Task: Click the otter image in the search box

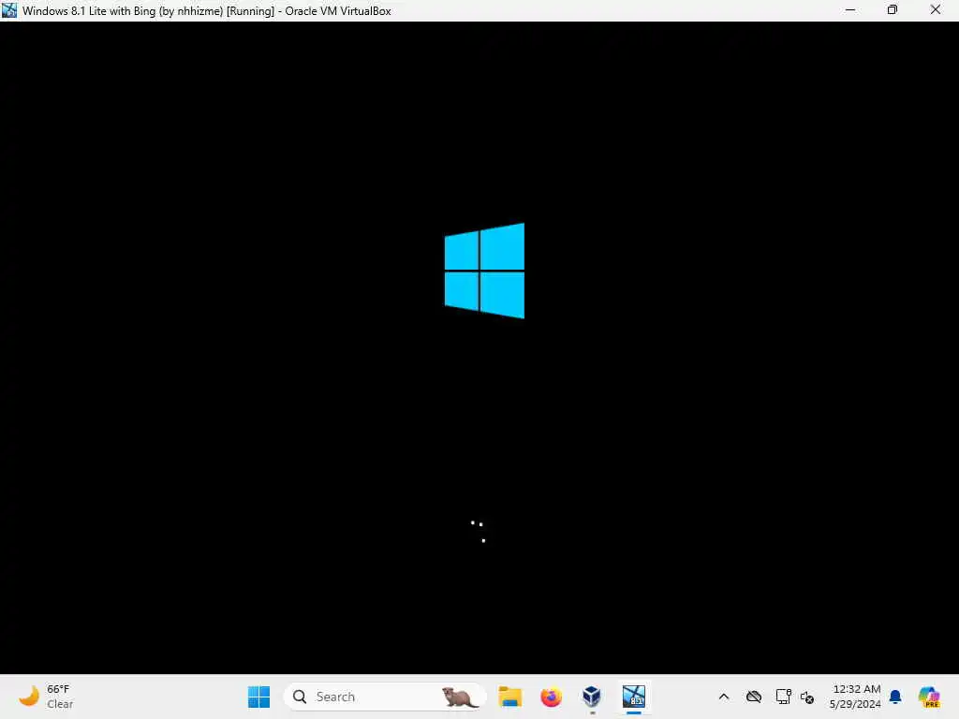Action: pos(459,697)
